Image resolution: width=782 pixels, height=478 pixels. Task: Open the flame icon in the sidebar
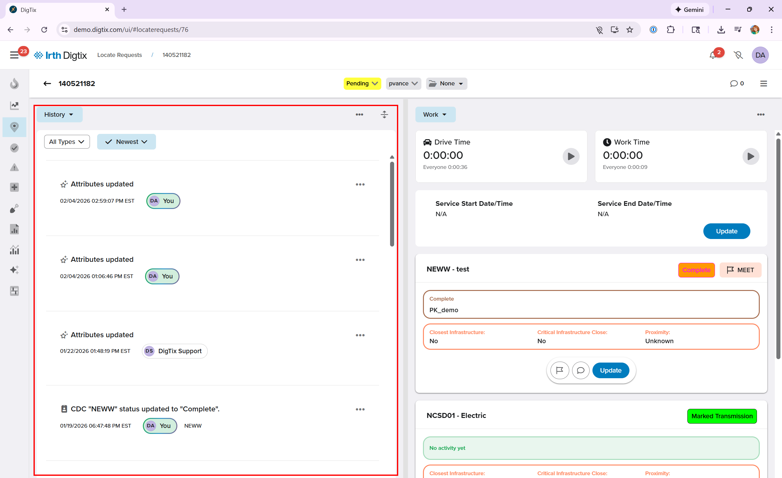(14, 84)
